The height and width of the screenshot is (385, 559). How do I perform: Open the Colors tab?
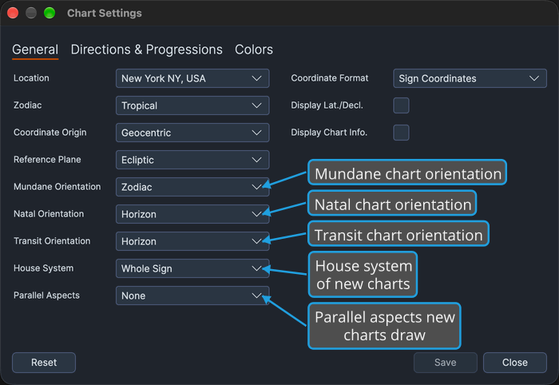254,50
